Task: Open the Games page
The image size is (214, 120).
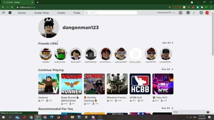Action: click(x=22, y=13)
